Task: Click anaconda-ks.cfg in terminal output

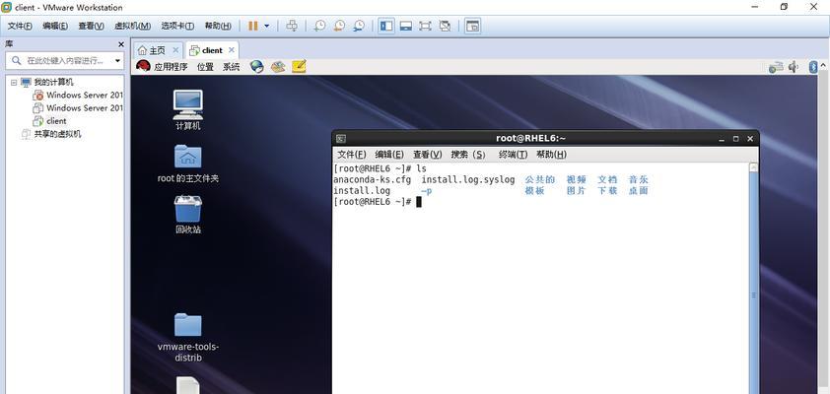Action: coord(373,180)
